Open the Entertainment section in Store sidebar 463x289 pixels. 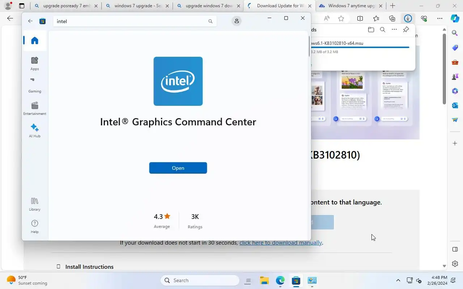(x=35, y=108)
